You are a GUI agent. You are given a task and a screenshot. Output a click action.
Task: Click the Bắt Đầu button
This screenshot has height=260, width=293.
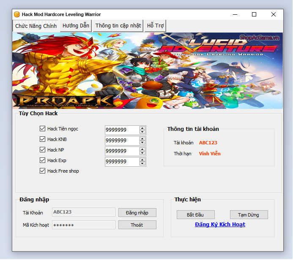click(196, 215)
